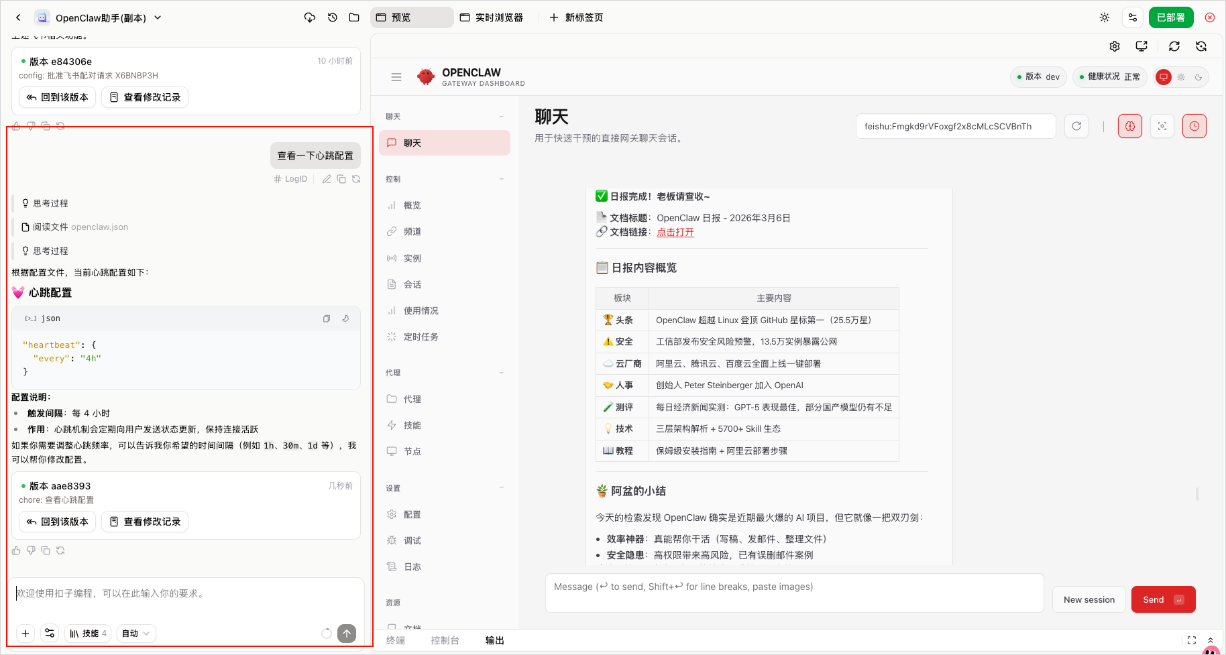Image resolution: width=1226 pixels, height=655 pixels.
Task: Toggle the red clock button
Action: (1194, 126)
